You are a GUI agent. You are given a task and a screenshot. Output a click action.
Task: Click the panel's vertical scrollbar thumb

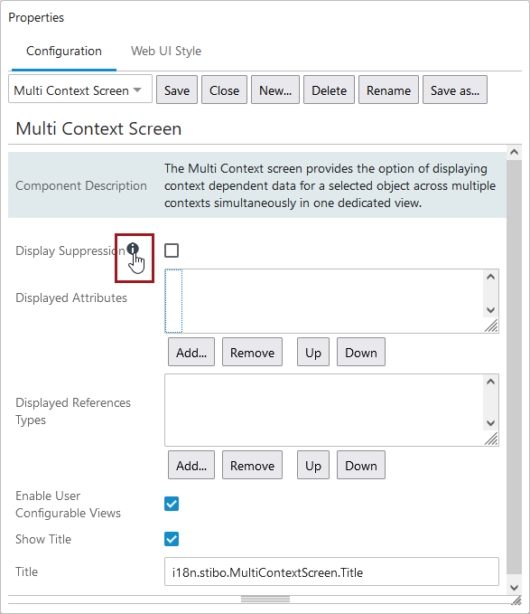(515, 366)
